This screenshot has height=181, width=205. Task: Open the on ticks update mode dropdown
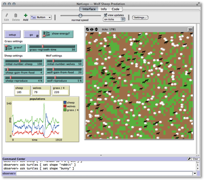coord(114,19)
